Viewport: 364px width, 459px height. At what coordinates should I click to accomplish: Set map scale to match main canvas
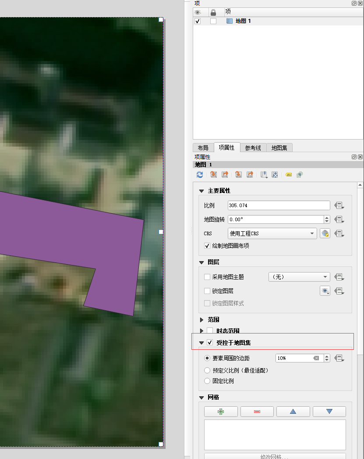point(238,175)
